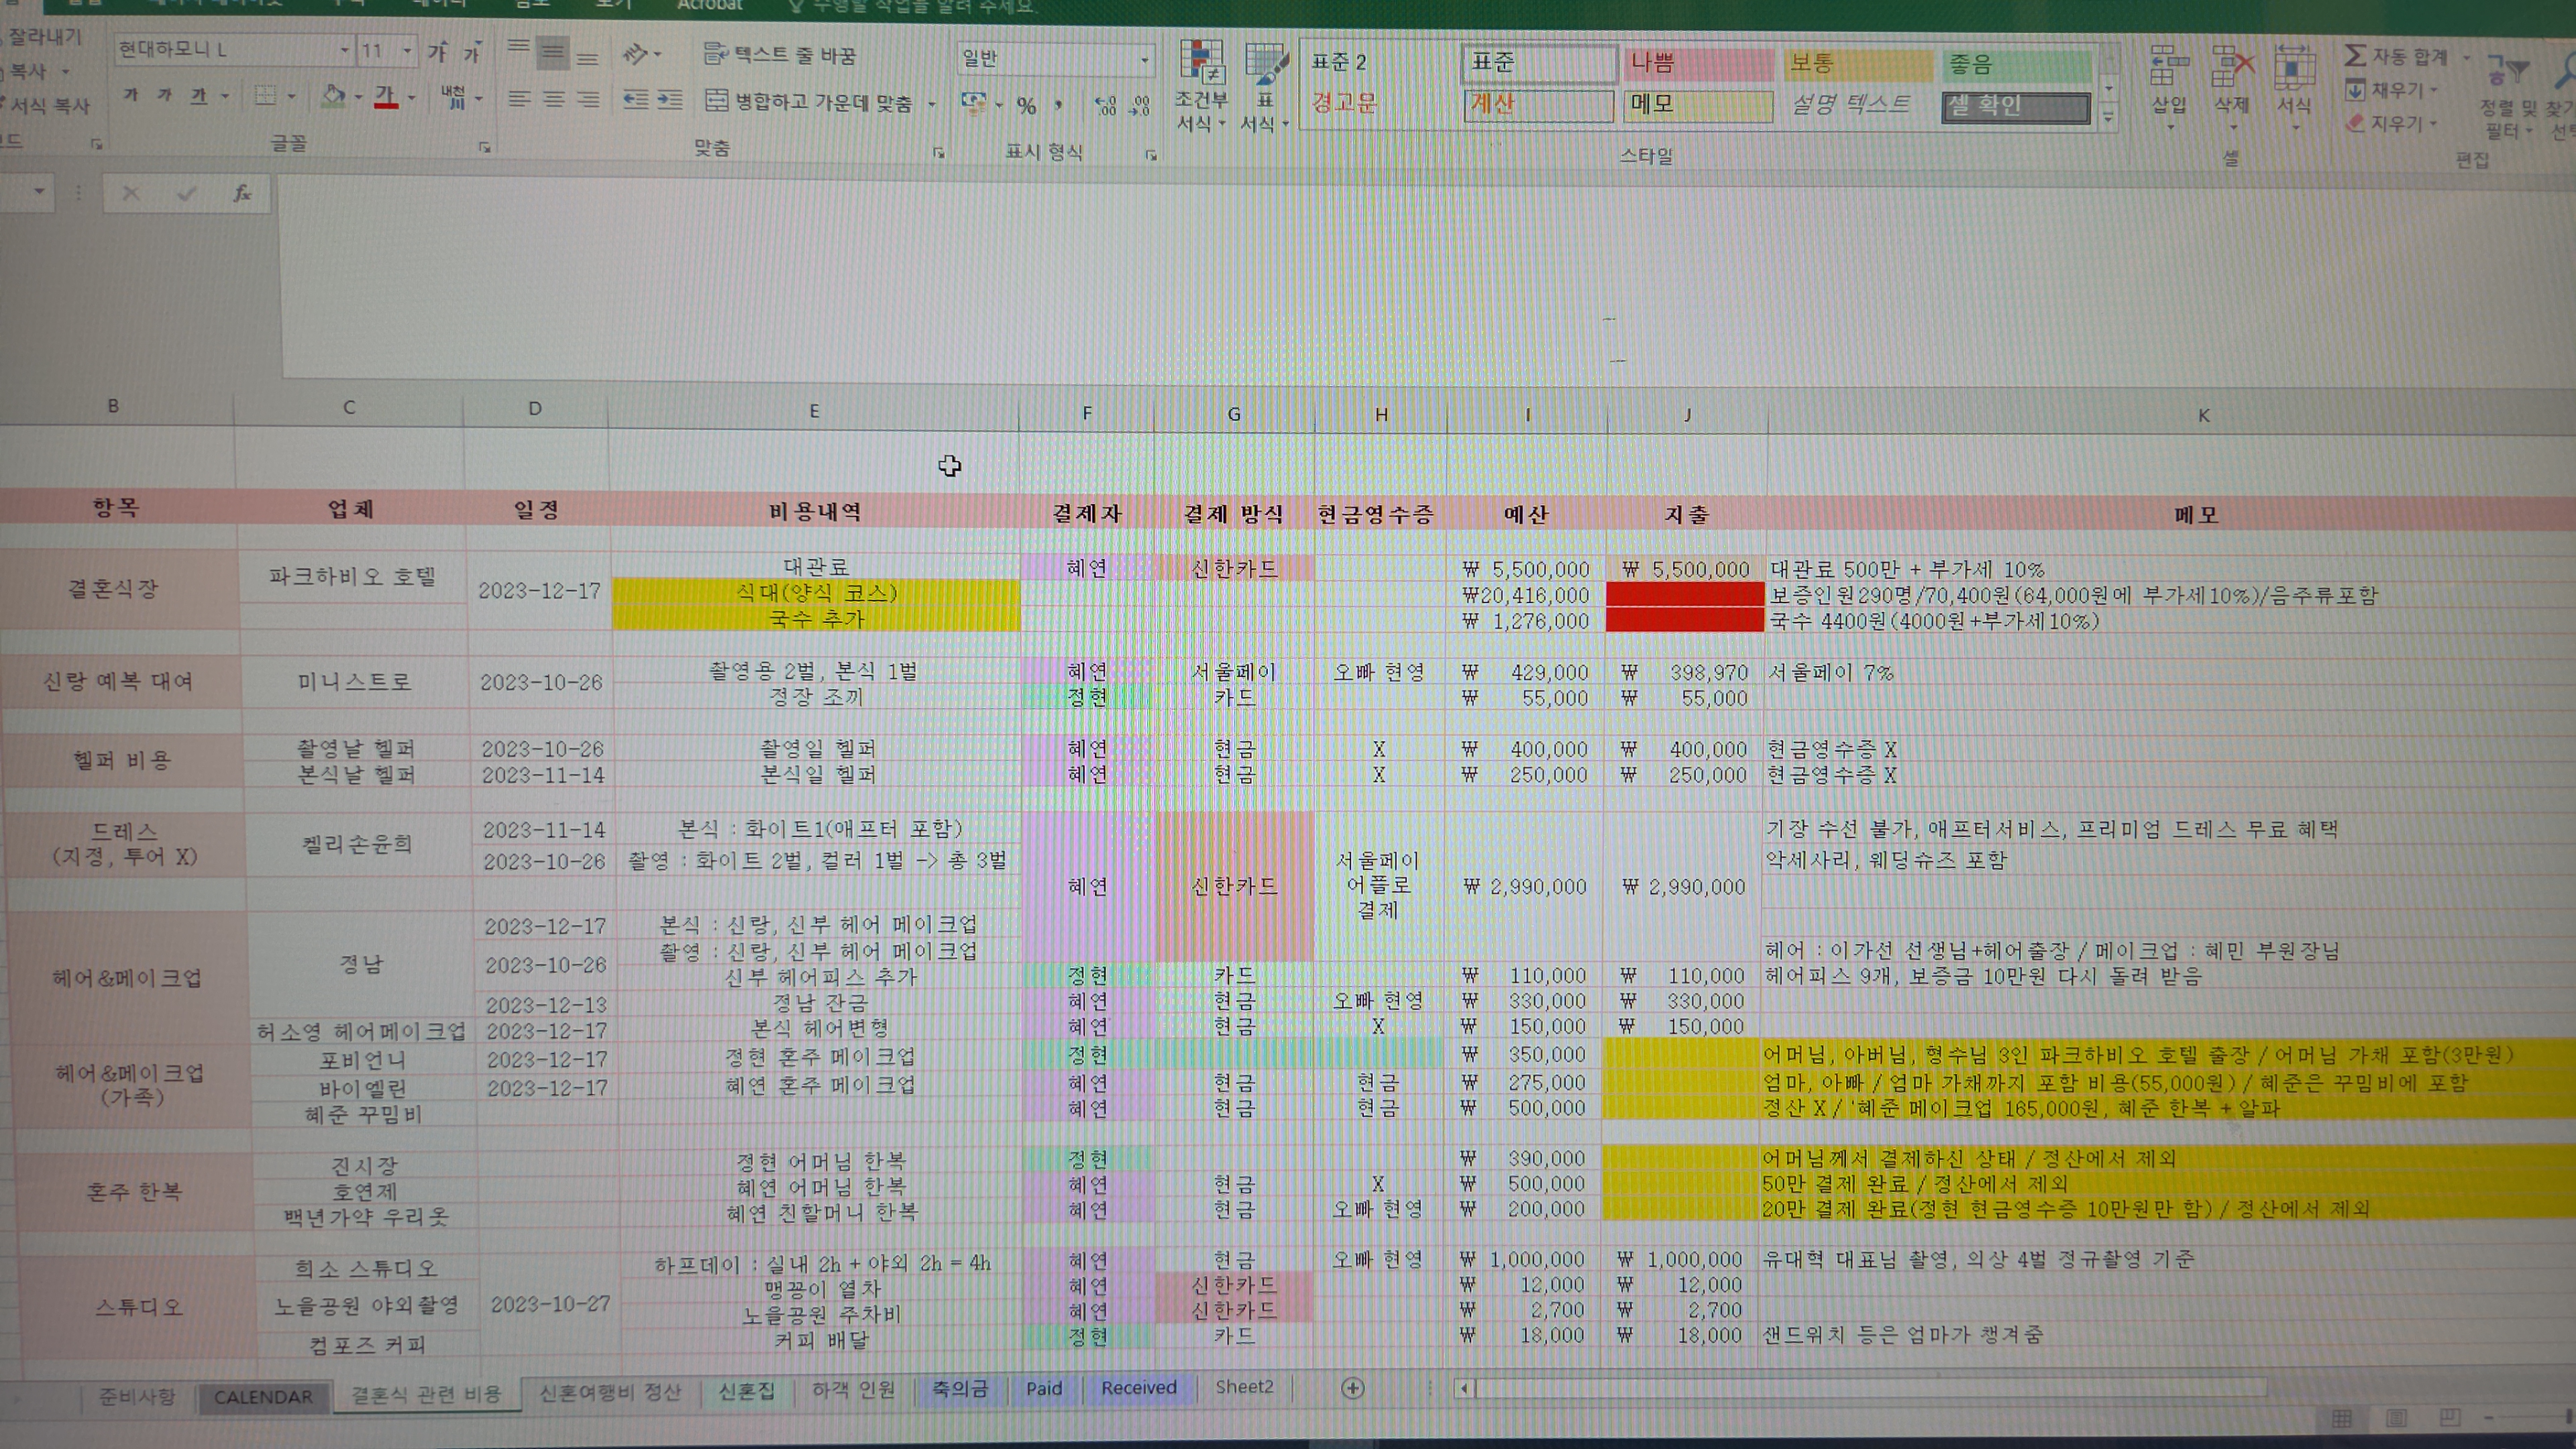Viewport: 2576px width, 1449px height.
Task: Toggle underline formatting button
Action: click(198, 96)
